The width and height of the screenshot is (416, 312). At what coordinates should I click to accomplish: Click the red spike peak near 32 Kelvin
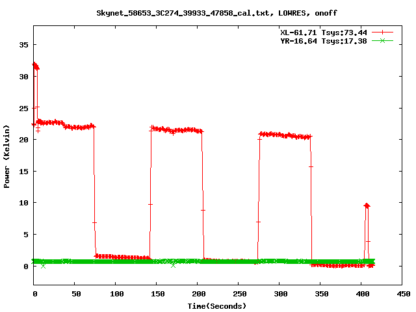point(36,66)
